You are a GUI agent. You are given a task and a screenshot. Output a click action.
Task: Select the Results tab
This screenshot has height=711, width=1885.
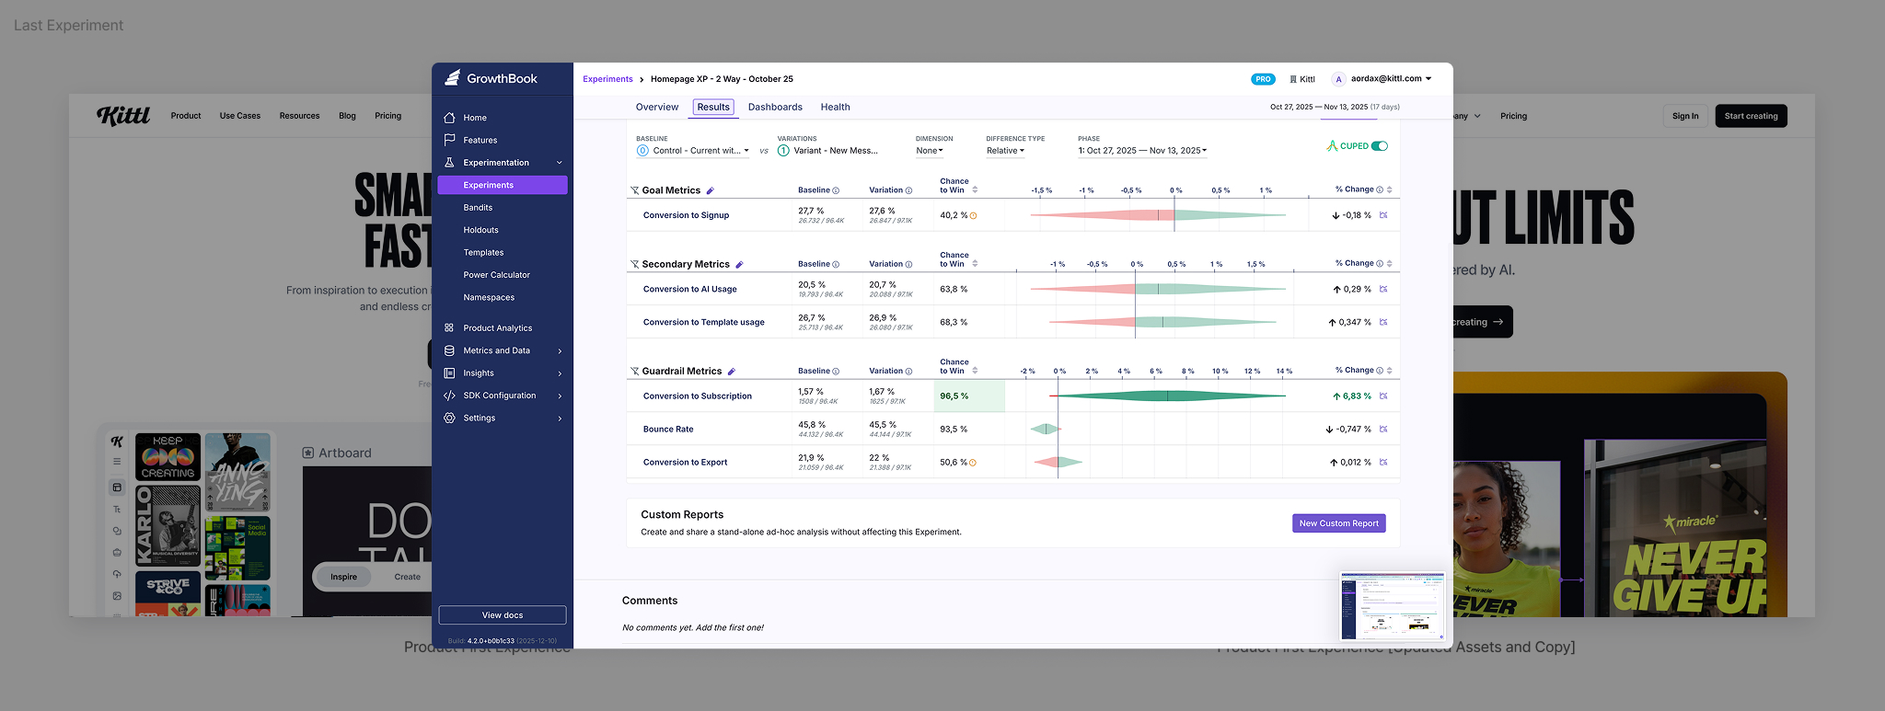[713, 108]
